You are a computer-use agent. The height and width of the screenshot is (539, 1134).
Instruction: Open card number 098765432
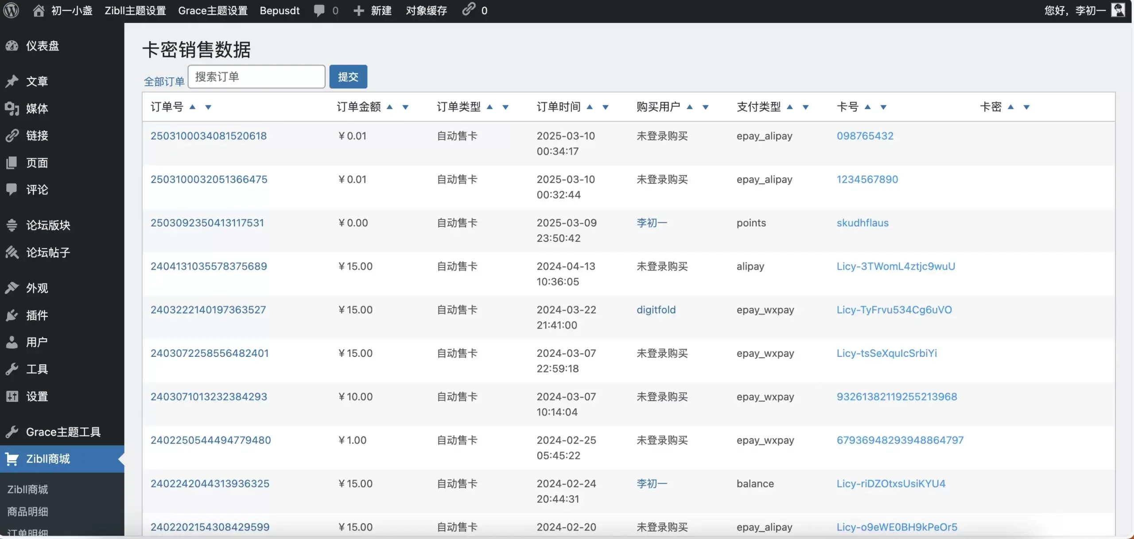(x=865, y=136)
